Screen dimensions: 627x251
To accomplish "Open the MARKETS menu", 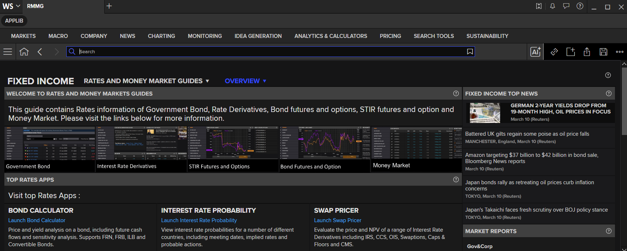I will pos(23,36).
